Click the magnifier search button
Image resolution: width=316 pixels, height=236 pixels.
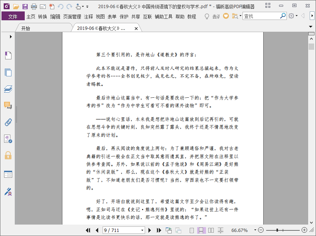pos(283,16)
